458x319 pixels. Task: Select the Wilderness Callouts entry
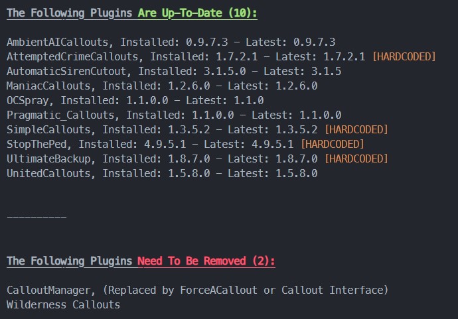tap(64, 304)
